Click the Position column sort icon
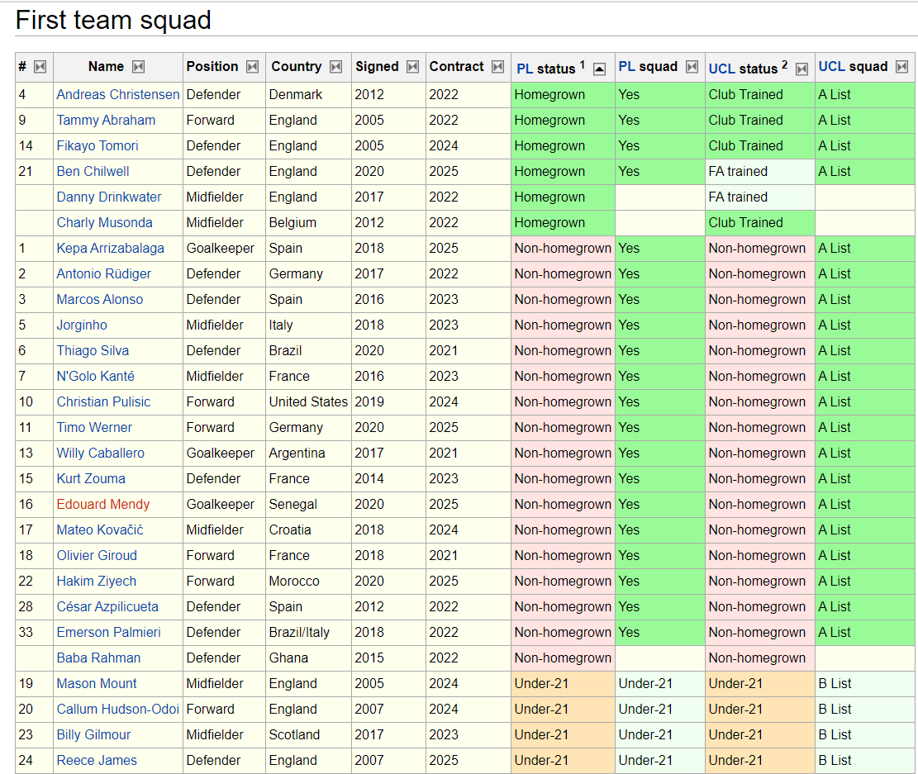The height and width of the screenshot is (774, 918). pos(252,67)
